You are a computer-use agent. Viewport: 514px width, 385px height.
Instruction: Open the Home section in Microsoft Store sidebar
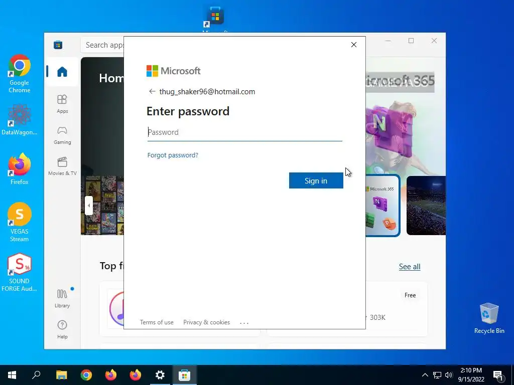(x=62, y=71)
